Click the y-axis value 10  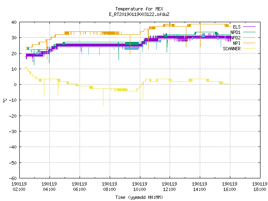[14, 69]
